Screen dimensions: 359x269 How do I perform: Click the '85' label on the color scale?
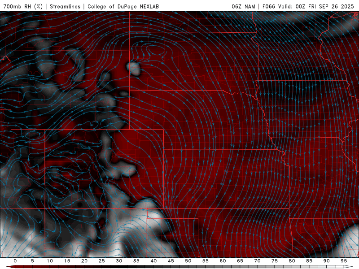pos(309,261)
